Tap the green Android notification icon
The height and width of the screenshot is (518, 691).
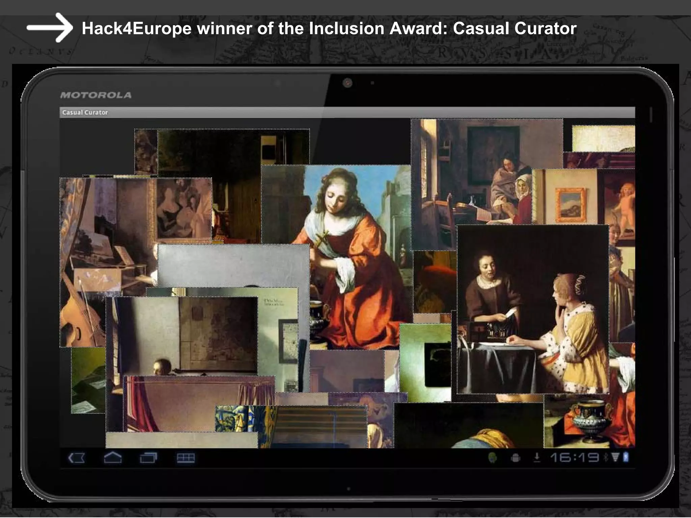click(x=493, y=458)
